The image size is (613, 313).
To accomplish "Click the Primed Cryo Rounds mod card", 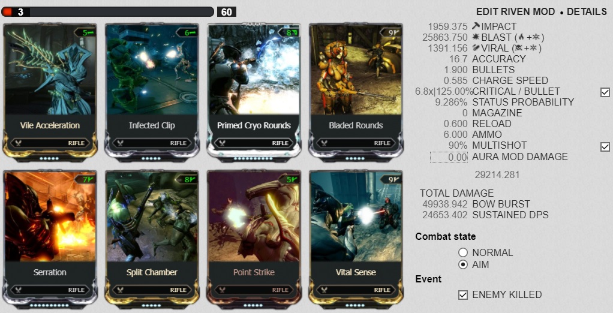I will click(x=254, y=91).
